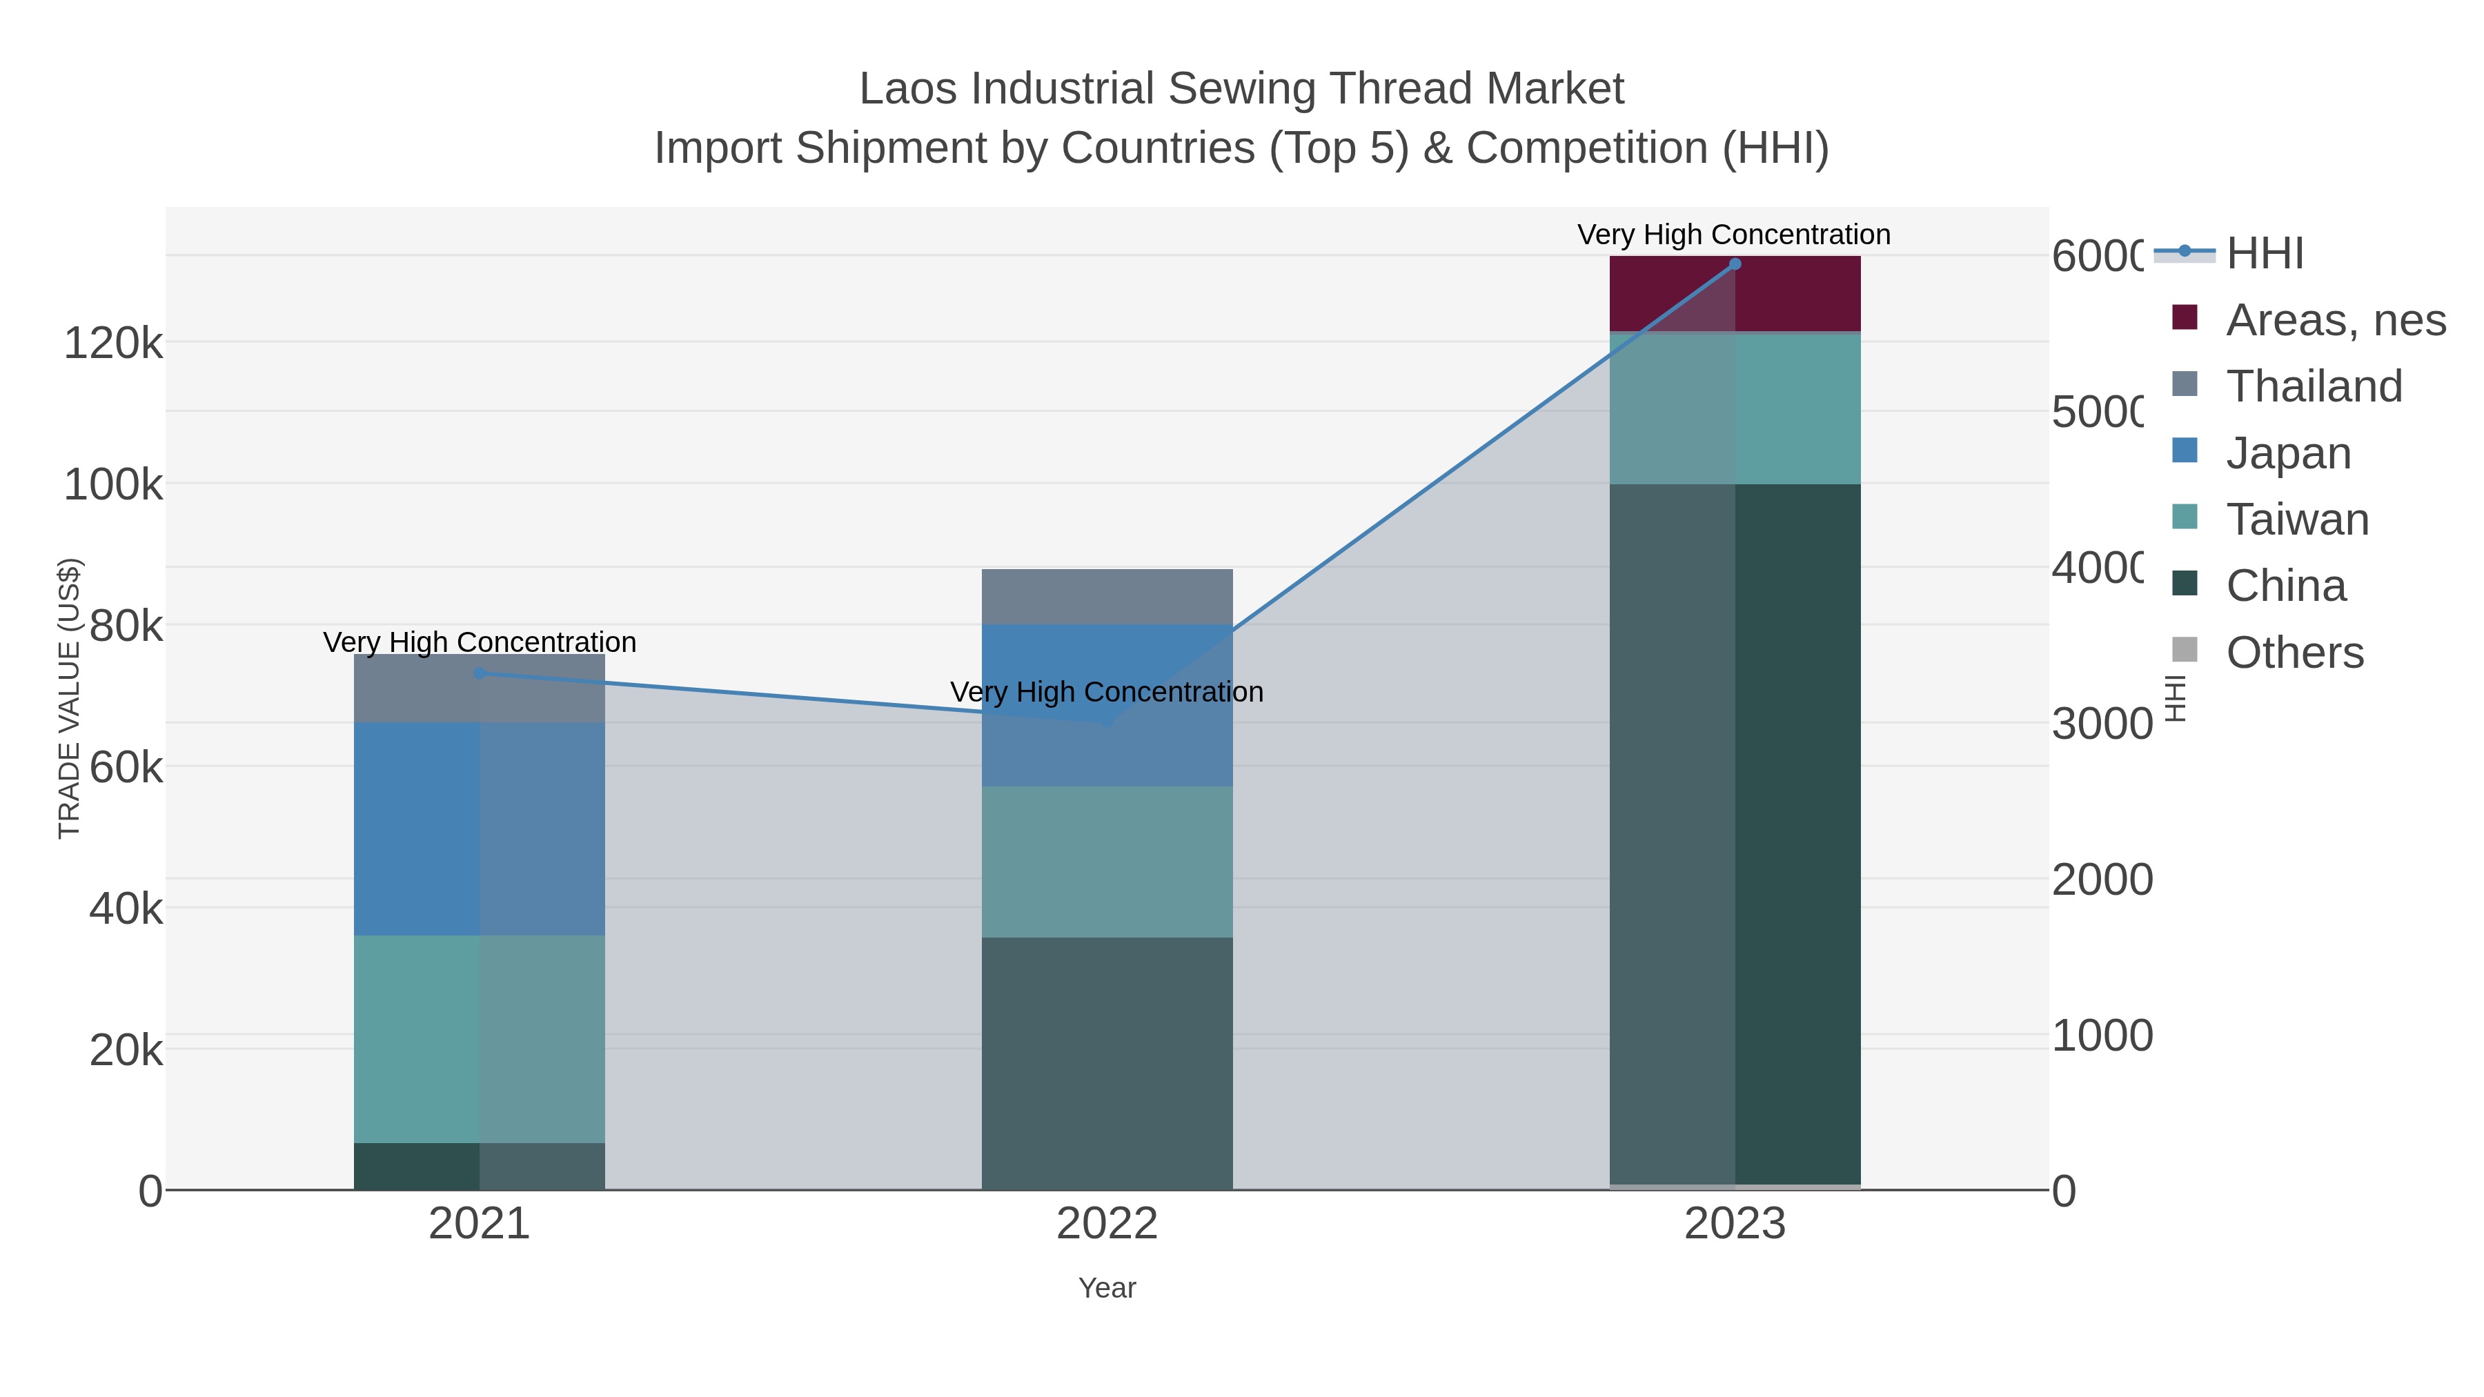
Task: Click the 'Very High Concentration' label over 2022
Action: click(1107, 692)
